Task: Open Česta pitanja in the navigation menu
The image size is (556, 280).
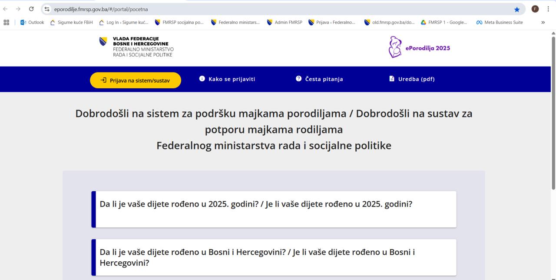Action: coord(324,79)
